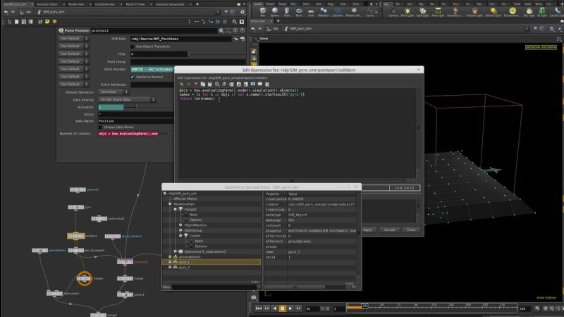
Task: Open the Scene View tab
Action: 257,21
